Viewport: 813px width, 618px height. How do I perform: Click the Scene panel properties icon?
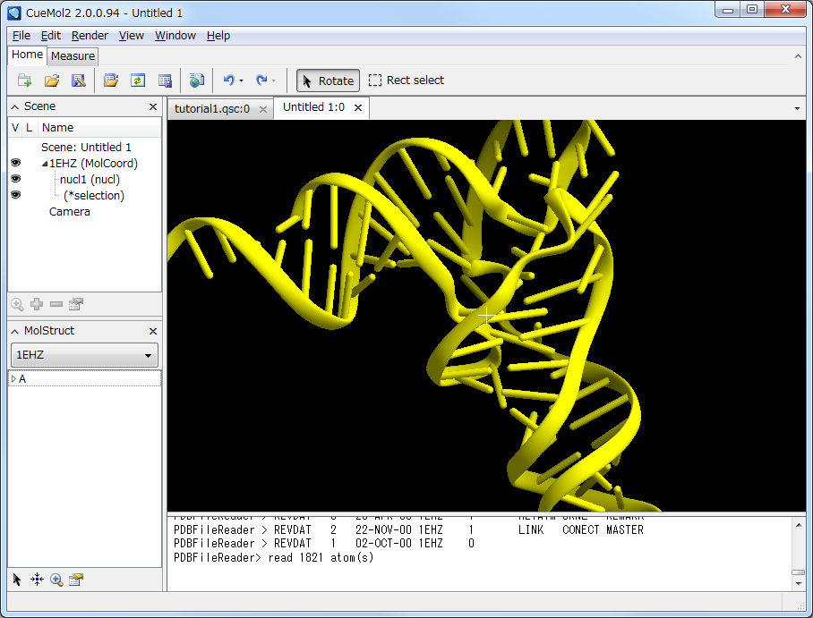point(76,304)
